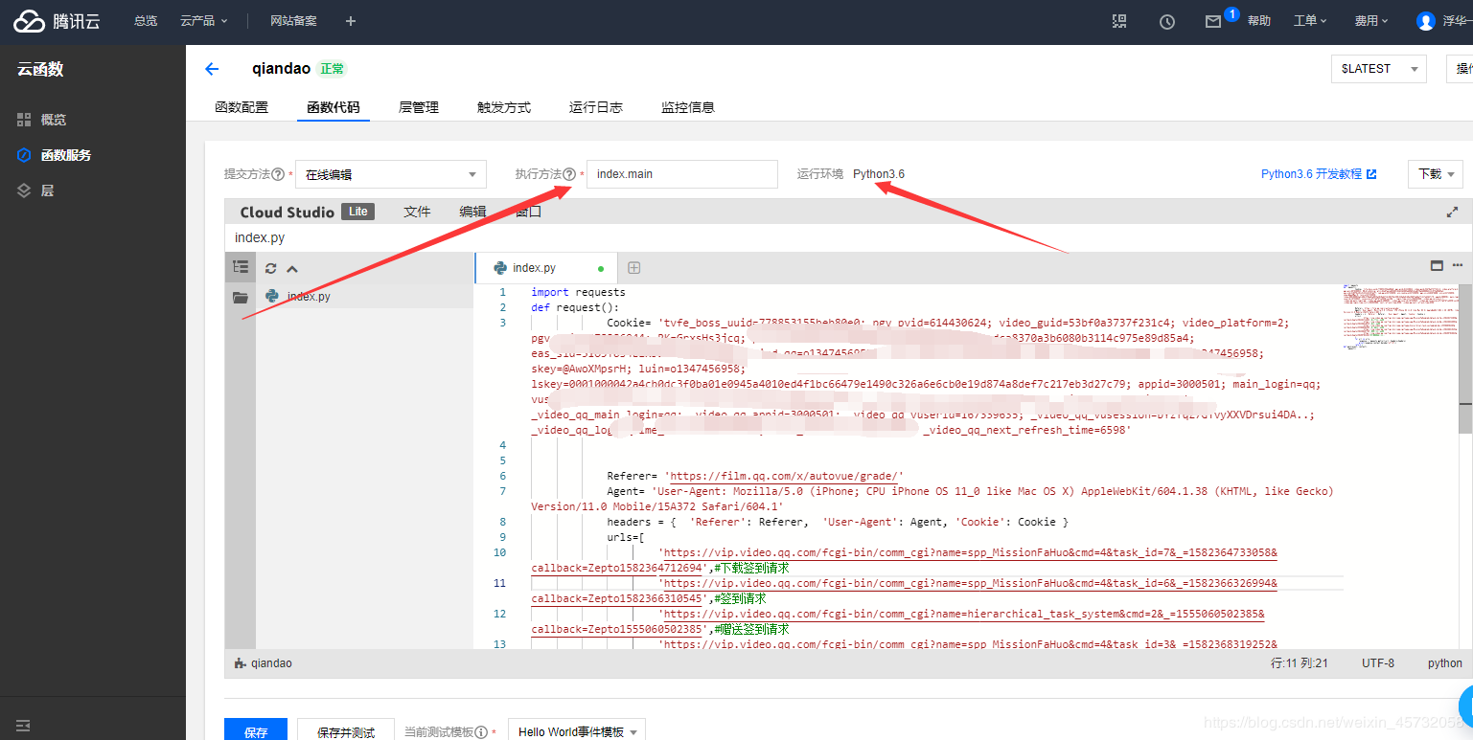Toggle the file tree outline icon

(x=241, y=267)
